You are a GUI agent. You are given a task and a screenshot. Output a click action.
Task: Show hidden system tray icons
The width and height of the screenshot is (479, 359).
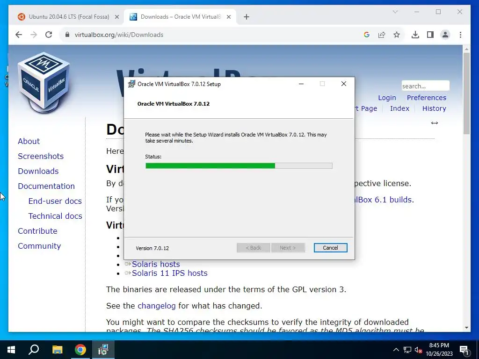pyautogui.click(x=396, y=350)
